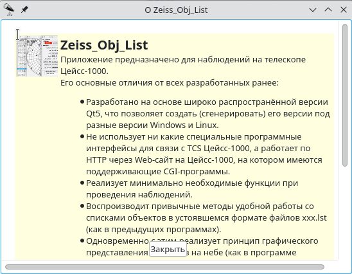
Task: Click the word 'Qt5' in the first bullet
Action: click(x=93, y=114)
